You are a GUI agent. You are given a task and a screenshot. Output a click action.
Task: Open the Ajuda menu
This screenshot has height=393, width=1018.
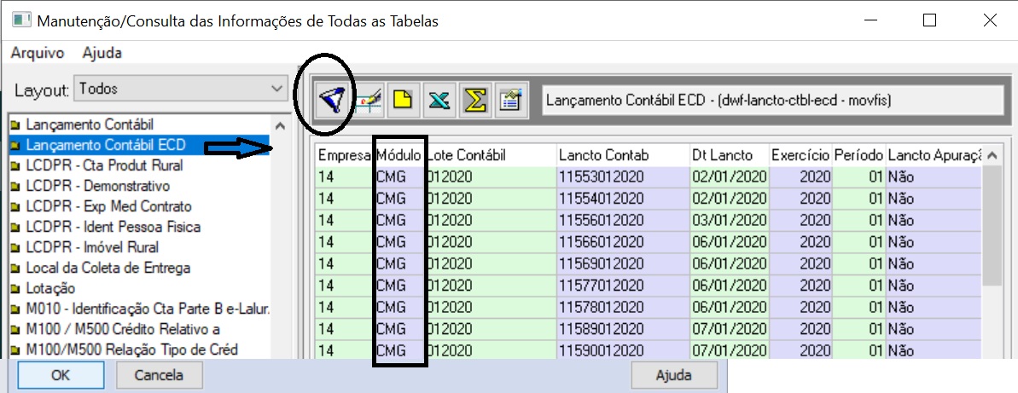[x=102, y=53]
